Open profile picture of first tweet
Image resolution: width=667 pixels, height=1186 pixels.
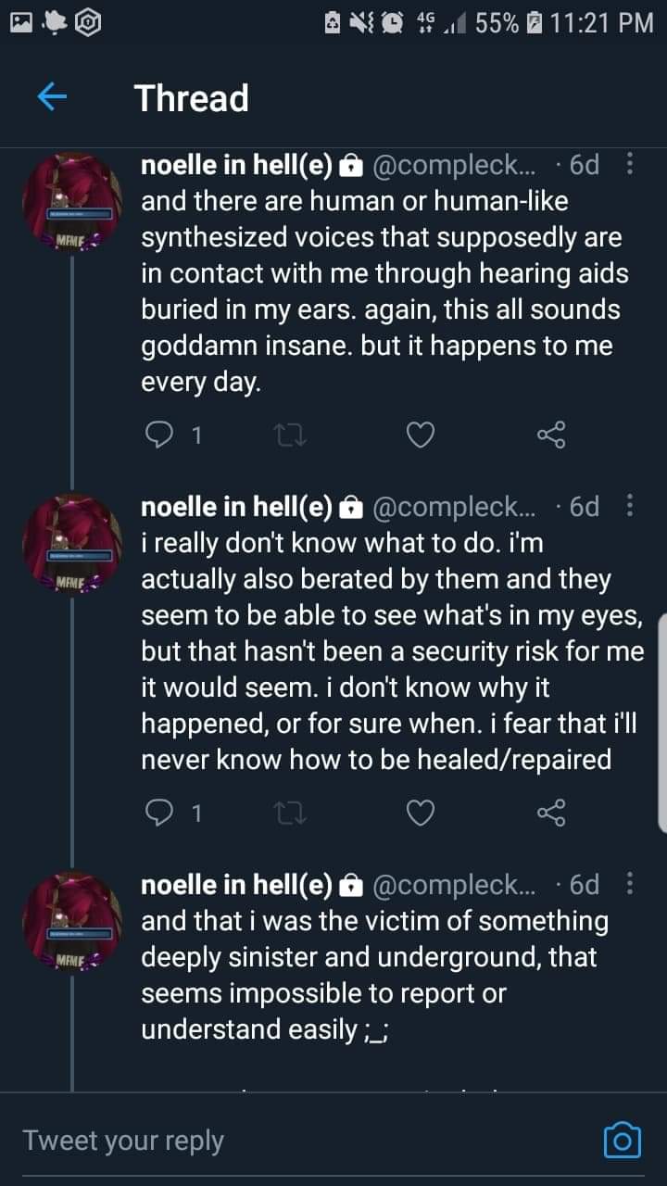[x=72, y=200]
